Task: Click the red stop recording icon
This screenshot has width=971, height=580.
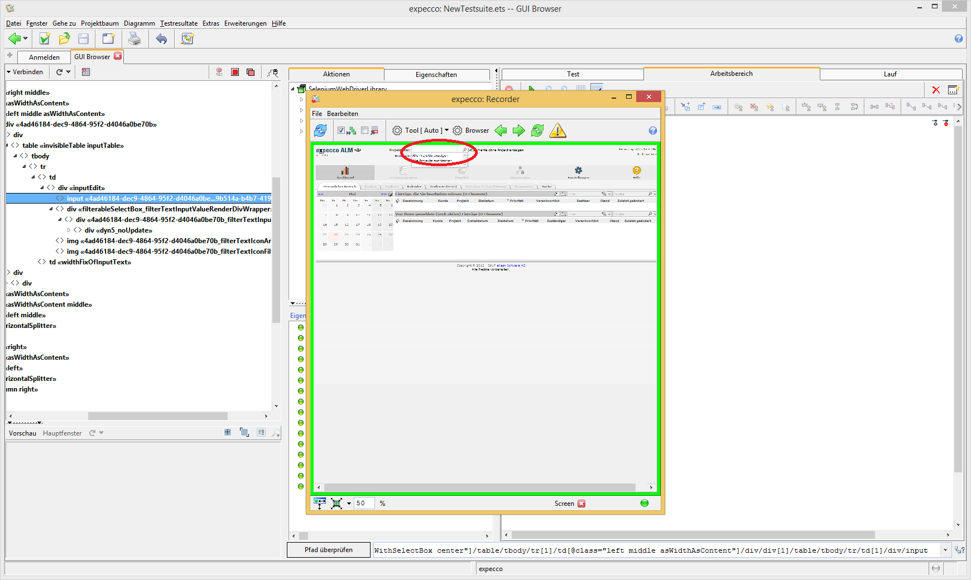Action: coord(235,72)
